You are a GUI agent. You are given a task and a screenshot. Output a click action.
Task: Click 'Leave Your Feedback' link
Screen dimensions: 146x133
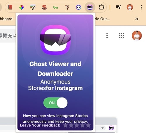40,125
